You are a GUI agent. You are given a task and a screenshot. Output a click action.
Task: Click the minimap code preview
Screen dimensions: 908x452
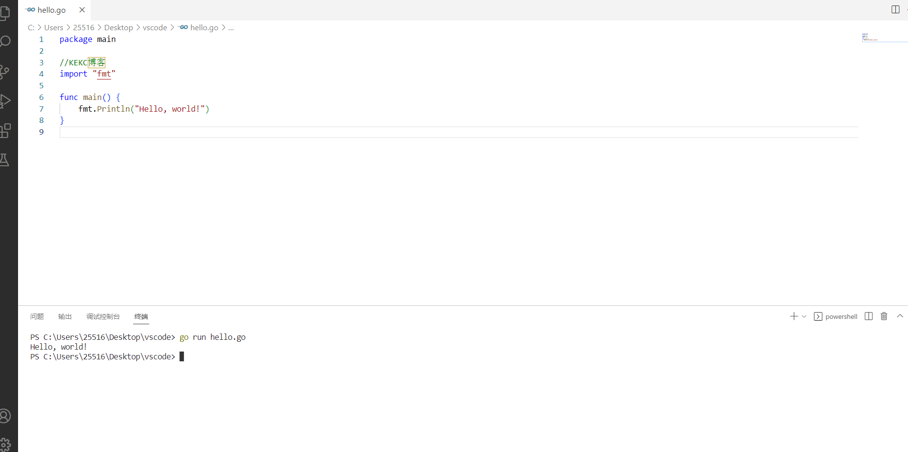point(869,38)
